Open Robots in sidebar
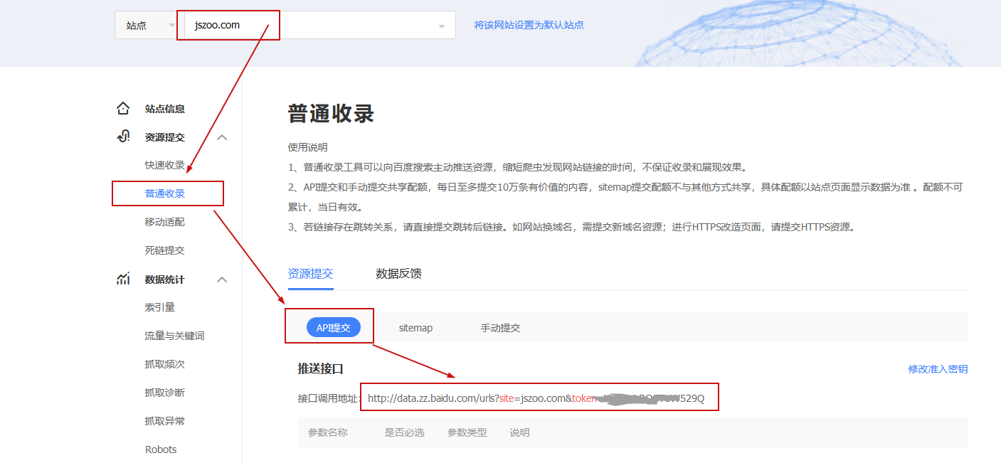1001x463 pixels. [161, 449]
